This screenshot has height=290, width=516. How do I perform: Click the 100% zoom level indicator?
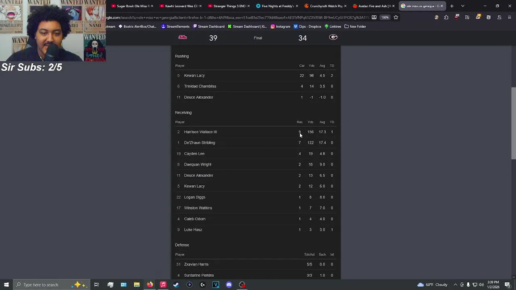385,17
